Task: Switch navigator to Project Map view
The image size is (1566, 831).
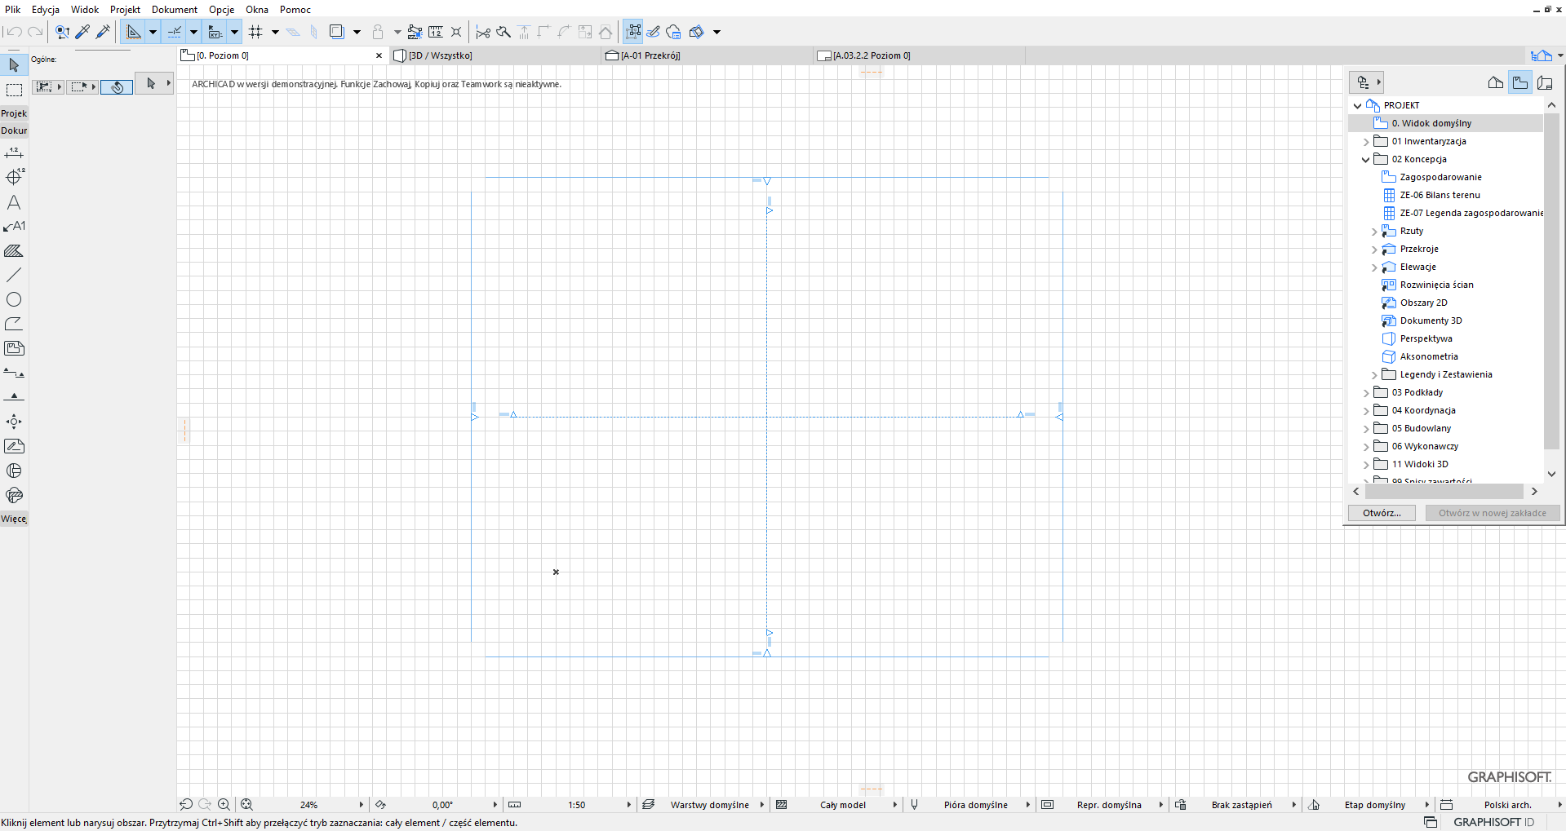Action: 1495,82
